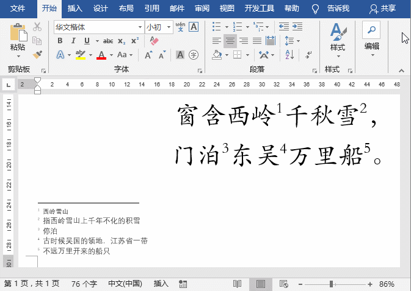Click the show paragraph marks icon
The image size is (411, 291).
pyautogui.click(x=308, y=55)
